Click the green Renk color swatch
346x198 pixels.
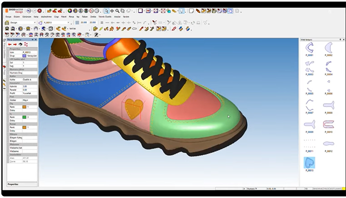click(x=24, y=117)
